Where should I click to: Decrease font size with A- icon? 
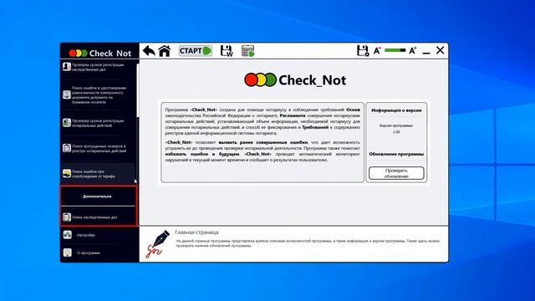point(377,50)
